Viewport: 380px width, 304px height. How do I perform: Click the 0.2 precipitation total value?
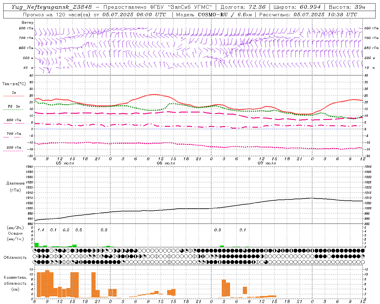(66, 230)
